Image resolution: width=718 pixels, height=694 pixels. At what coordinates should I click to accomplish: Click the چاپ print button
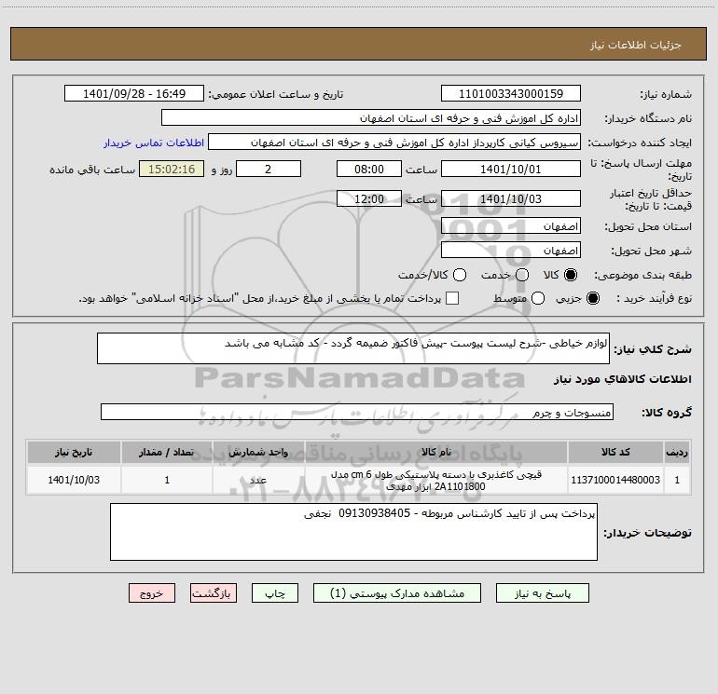pos(275,593)
